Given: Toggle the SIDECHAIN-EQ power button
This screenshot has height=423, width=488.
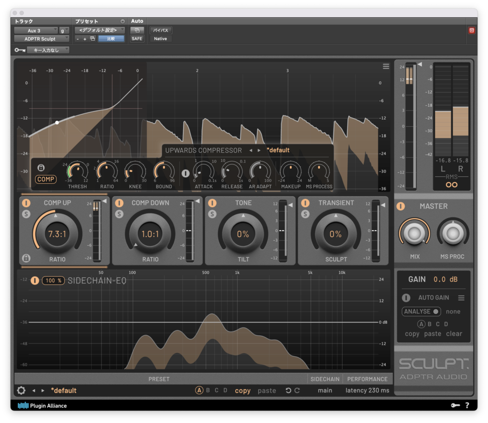Looking at the screenshot, I should 35,281.
